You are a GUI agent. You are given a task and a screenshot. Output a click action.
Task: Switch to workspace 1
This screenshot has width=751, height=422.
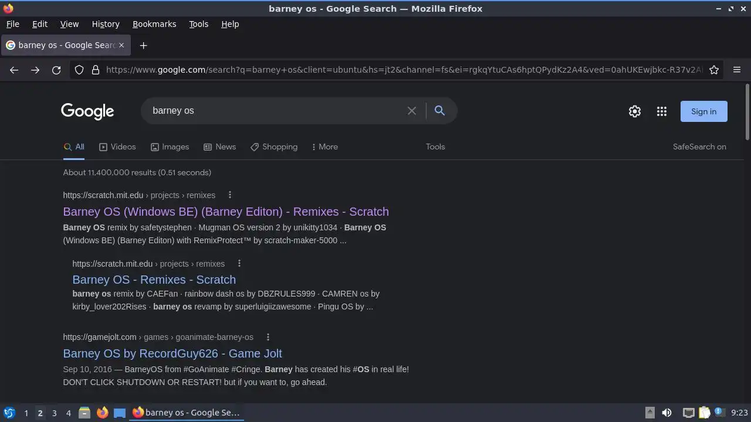[x=26, y=413]
